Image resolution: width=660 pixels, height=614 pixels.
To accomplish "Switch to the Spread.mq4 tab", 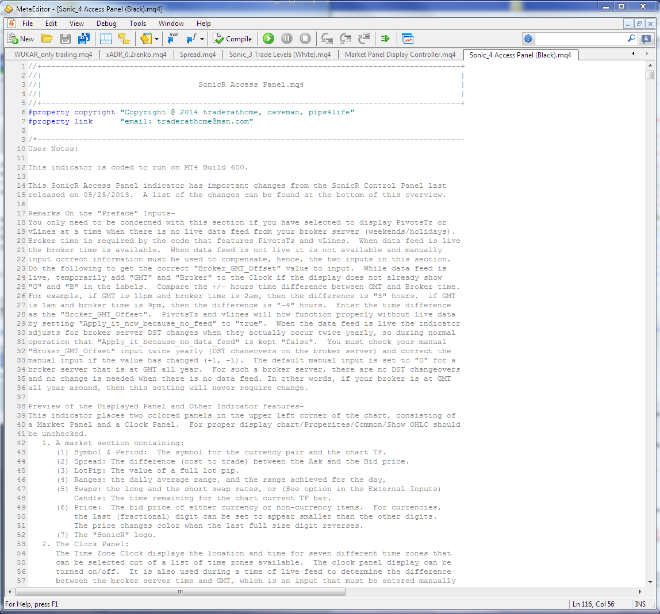I will point(197,55).
